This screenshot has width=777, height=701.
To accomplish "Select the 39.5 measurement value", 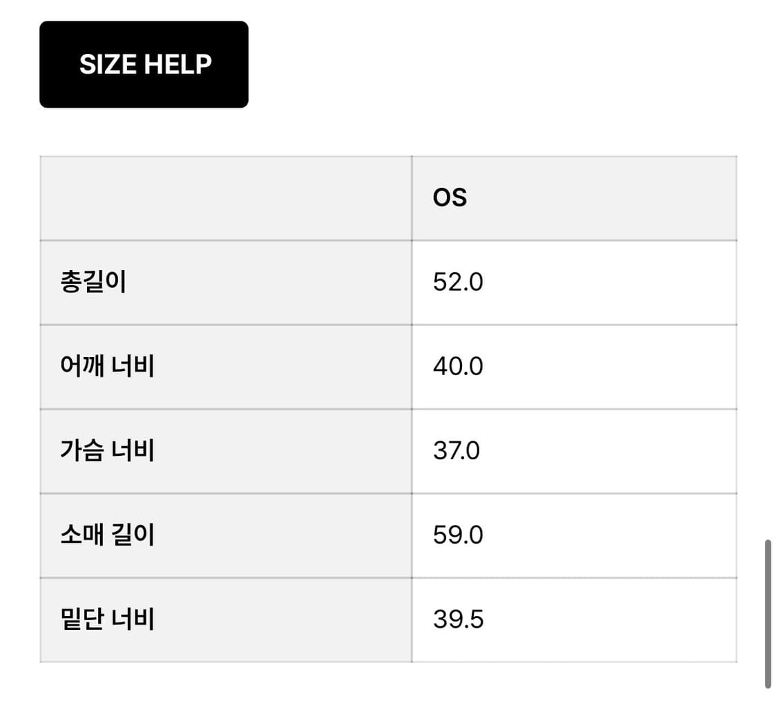I will [x=458, y=619].
